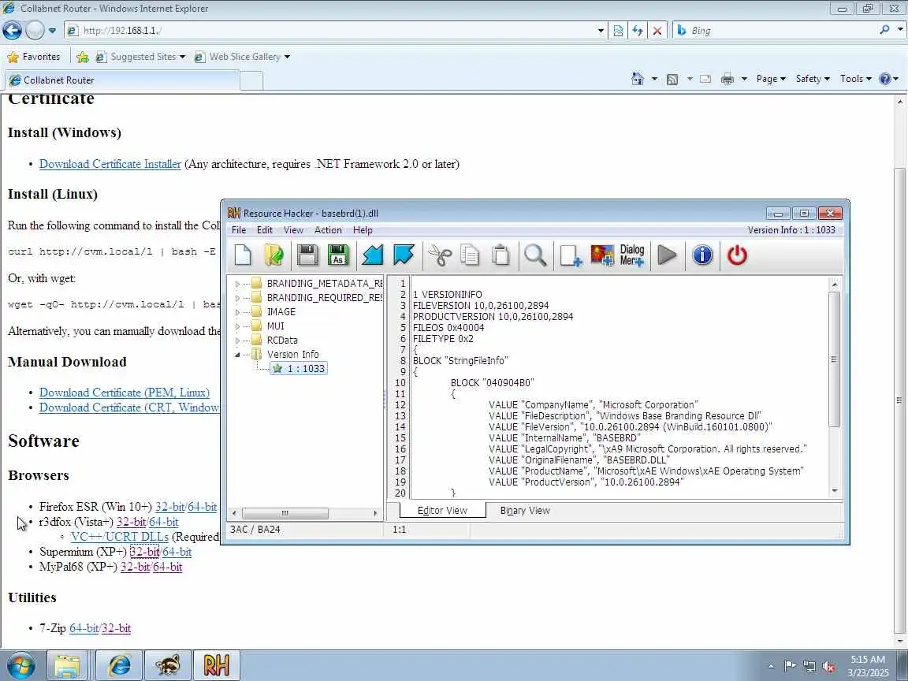Click the Refresh icon next to address bar
908x681 pixels.
(x=638, y=31)
